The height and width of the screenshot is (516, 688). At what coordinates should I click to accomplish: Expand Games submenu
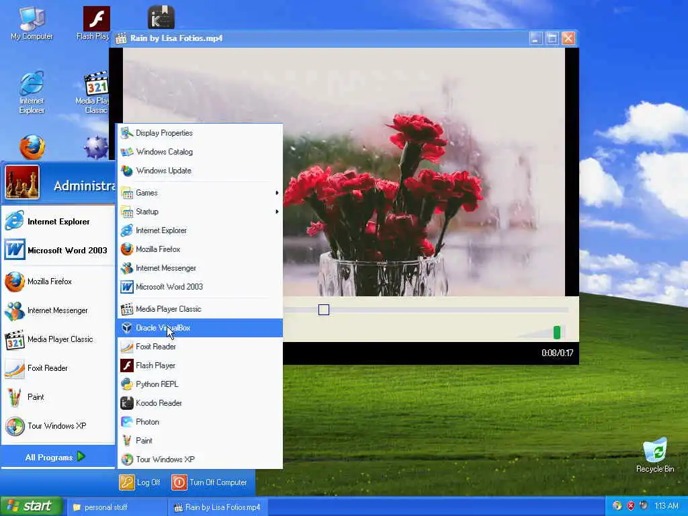[200, 193]
